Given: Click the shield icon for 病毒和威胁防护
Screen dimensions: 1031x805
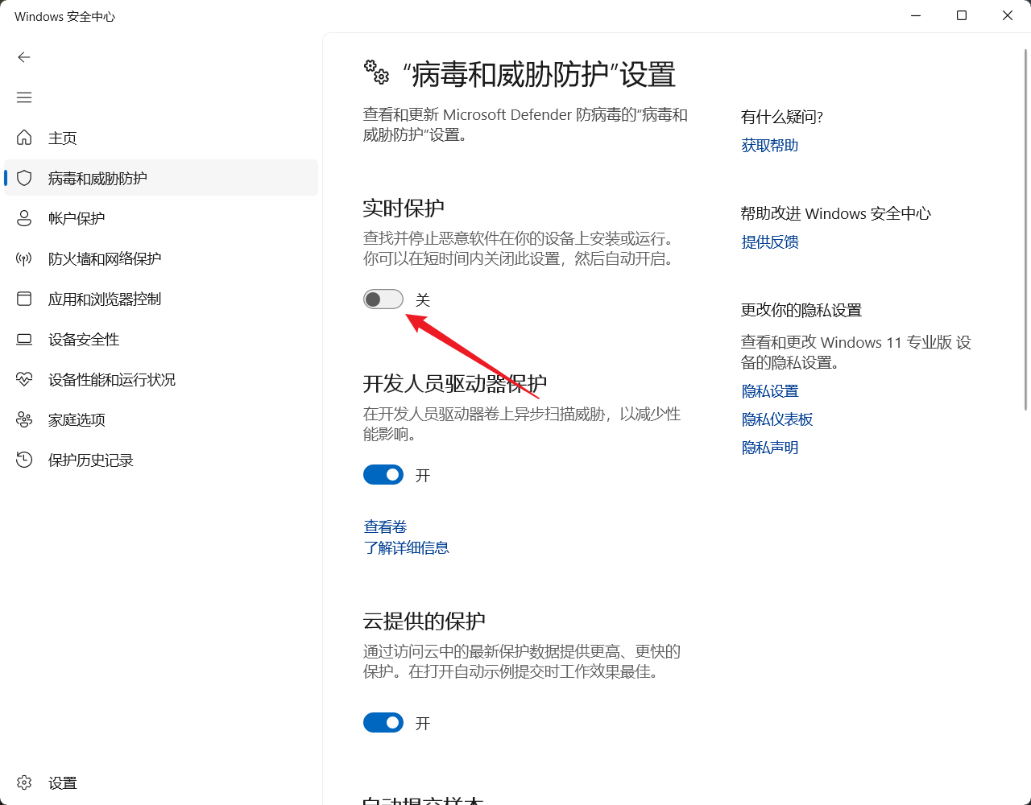Looking at the screenshot, I should (24, 178).
